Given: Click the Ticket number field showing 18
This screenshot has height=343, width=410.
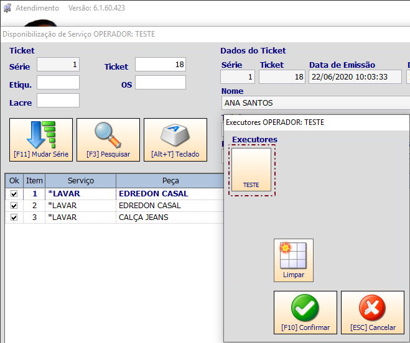Looking at the screenshot, I should click(x=161, y=65).
